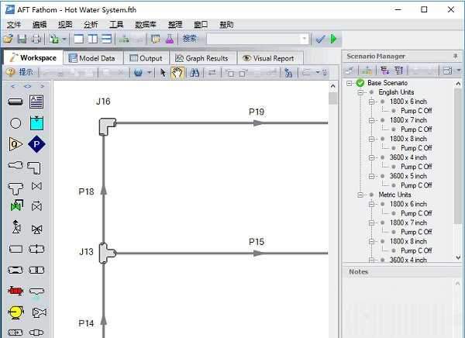Run the model with green play icon

click(x=334, y=39)
